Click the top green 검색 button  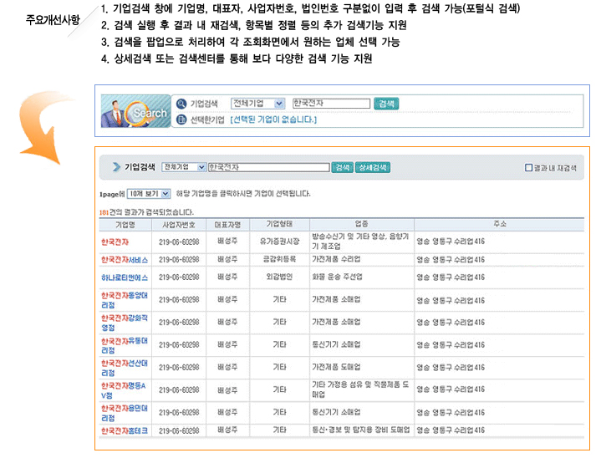(386, 104)
